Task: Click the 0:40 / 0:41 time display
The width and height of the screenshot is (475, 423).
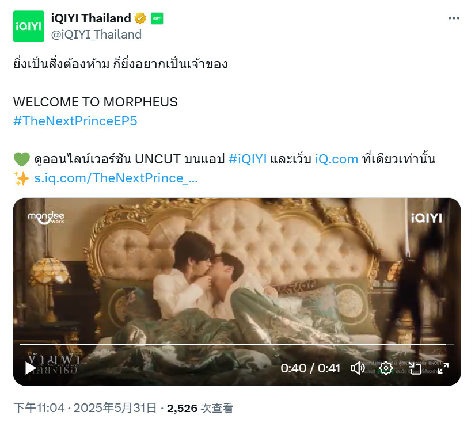Action: coord(310,368)
